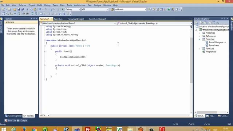Click the Open File folder icon
Viewport: 233px width, 131px height.
click(x=15, y=9)
